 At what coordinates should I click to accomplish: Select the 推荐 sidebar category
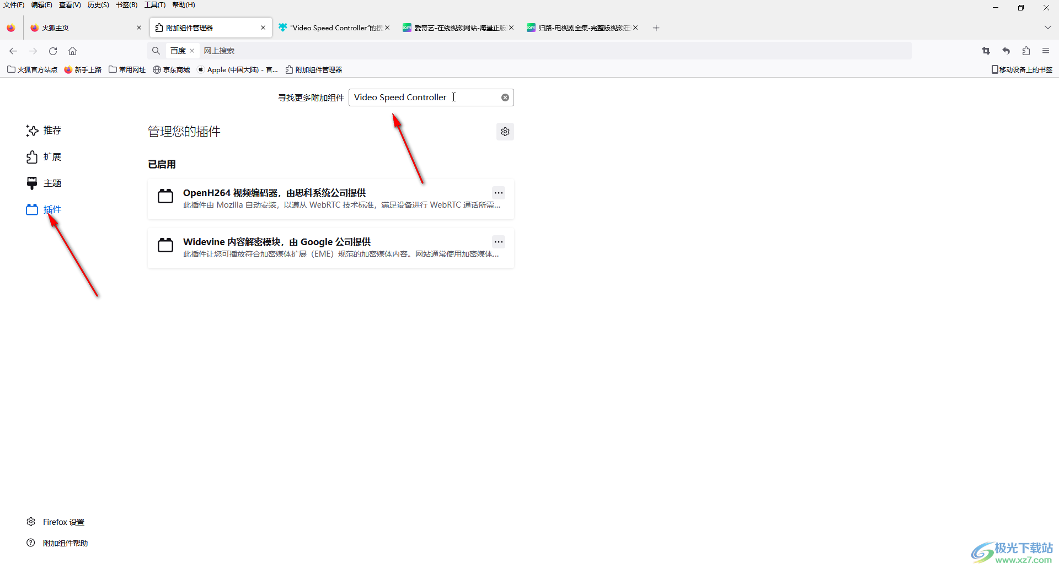pos(44,131)
